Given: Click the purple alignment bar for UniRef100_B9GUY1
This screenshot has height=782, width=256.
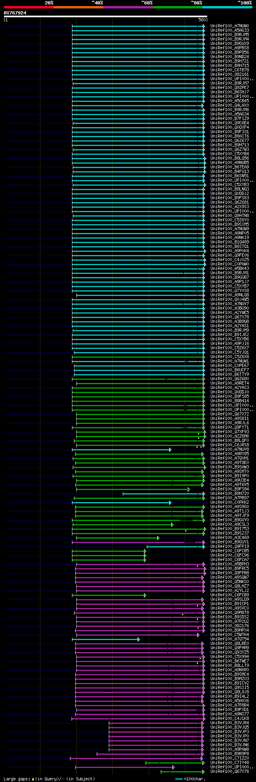Looking at the screenshot, I should coord(138,542).
